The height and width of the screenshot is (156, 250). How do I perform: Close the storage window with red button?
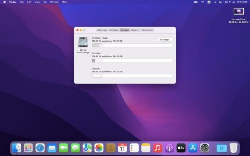coord(77,30)
